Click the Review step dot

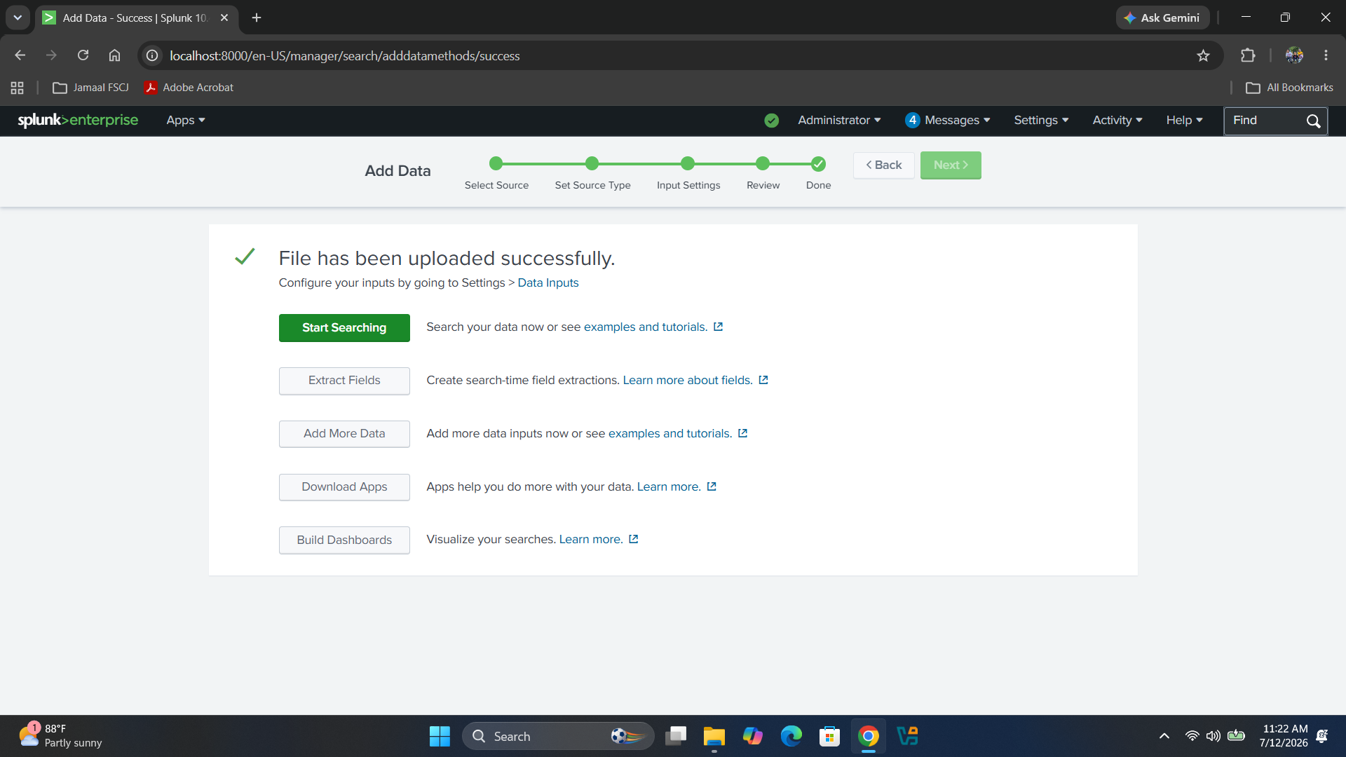coord(763,163)
